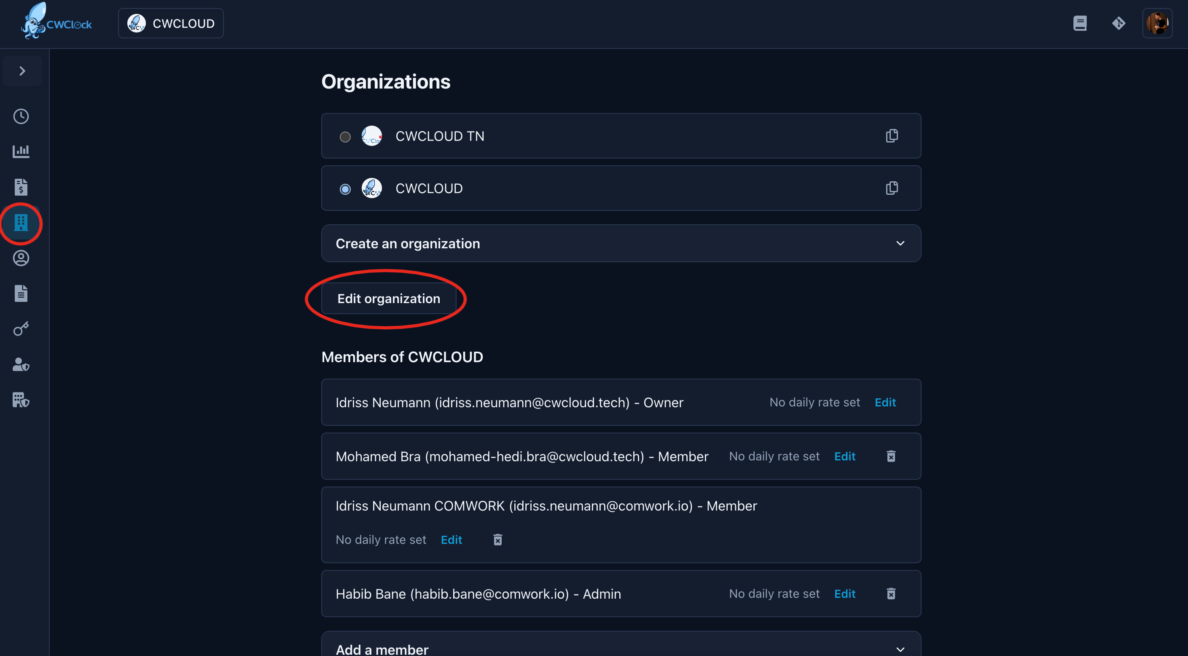This screenshot has height=656, width=1188.
Task: Copy the CWCLOUD organization ID
Action: pyautogui.click(x=892, y=188)
